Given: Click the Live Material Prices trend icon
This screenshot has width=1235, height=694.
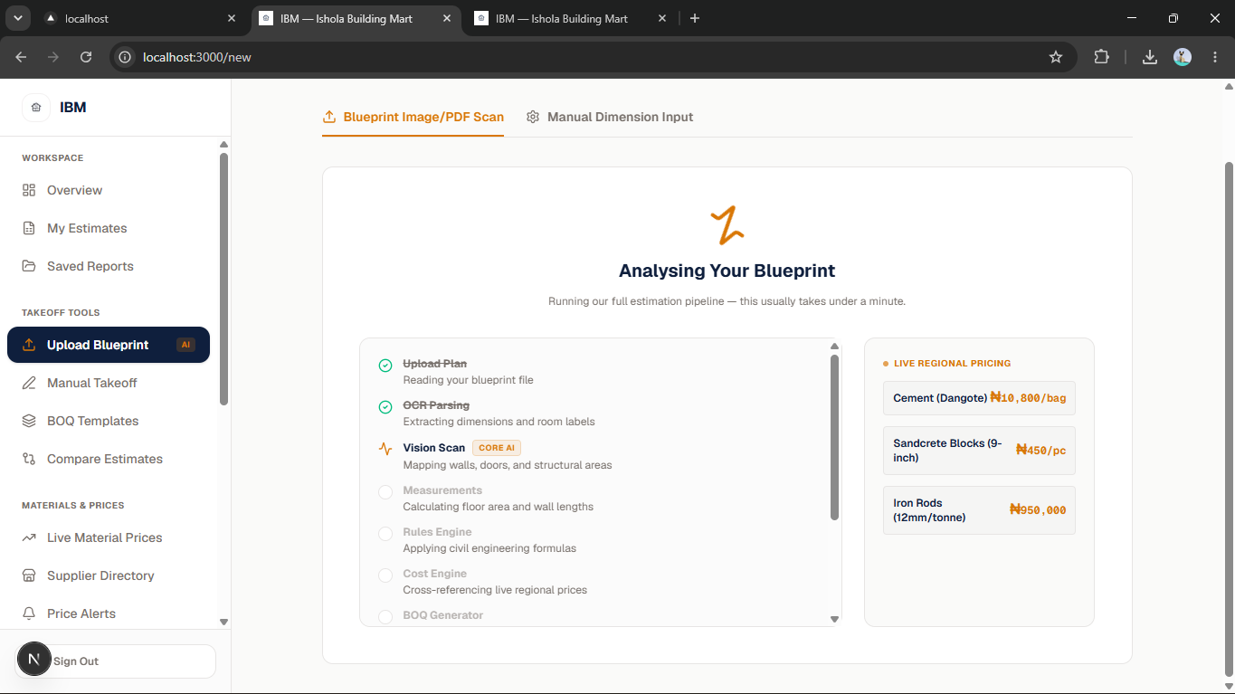Looking at the screenshot, I should (x=29, y=537).
